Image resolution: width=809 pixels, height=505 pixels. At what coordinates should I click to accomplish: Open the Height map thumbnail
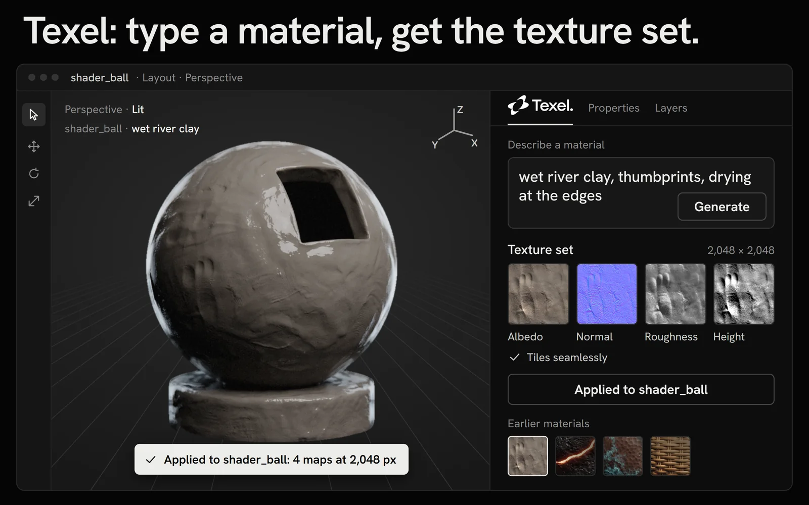(744, 294)
